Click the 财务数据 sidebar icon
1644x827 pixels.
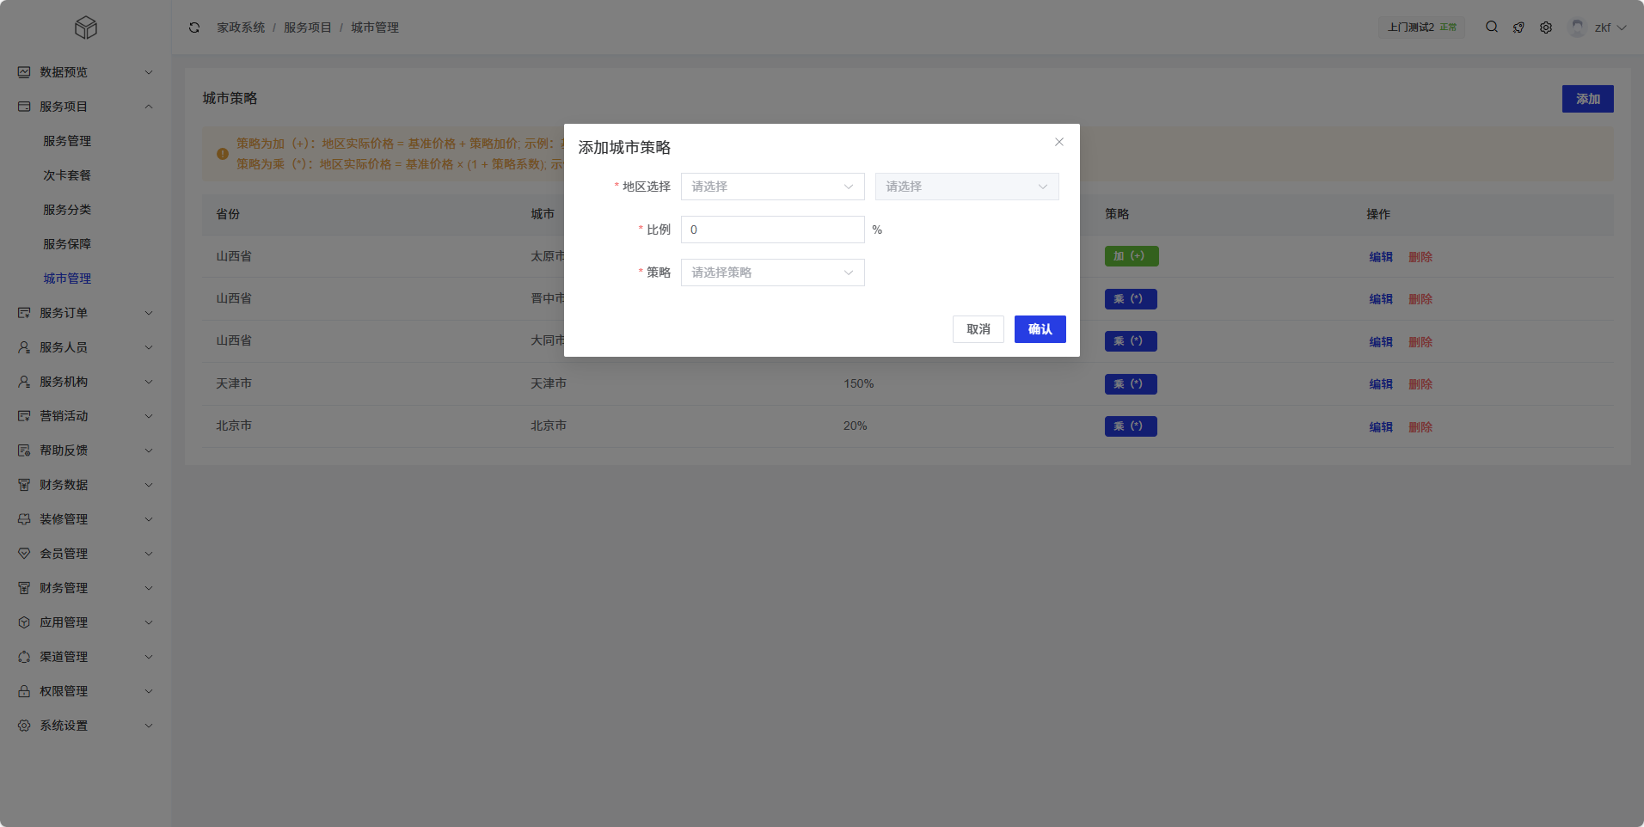pyautogui.click(x=24, y=485)
